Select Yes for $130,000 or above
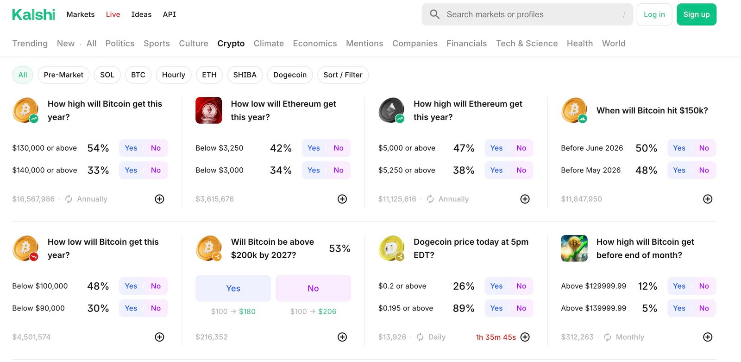Screen dimensions: 741x362 (x=131, y=148)
